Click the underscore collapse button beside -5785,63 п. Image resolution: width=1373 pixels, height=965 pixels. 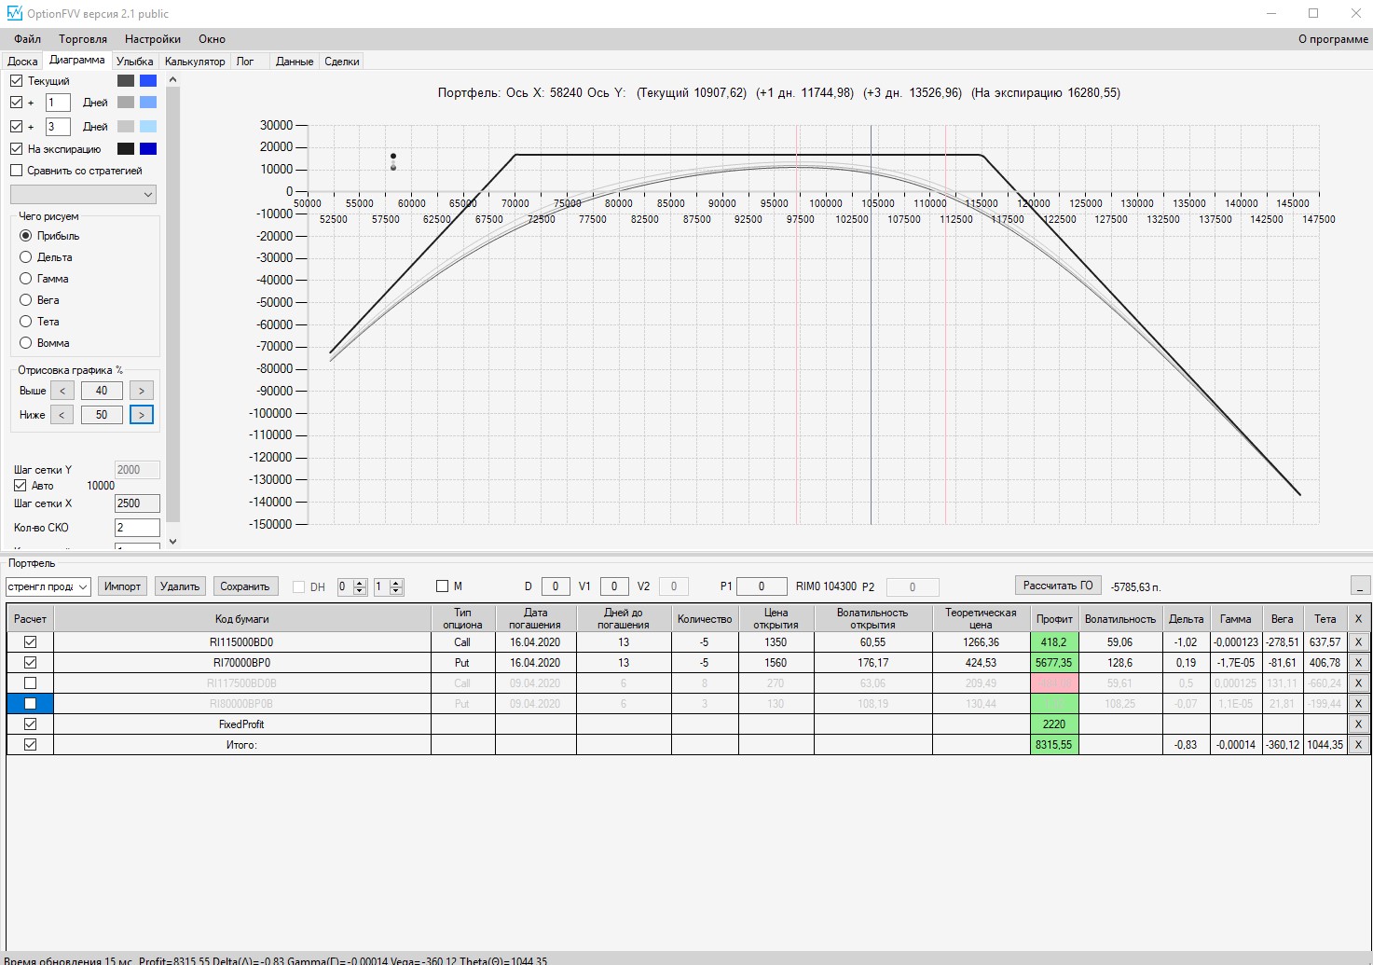pyautogui.click(x=1360, y=586)
